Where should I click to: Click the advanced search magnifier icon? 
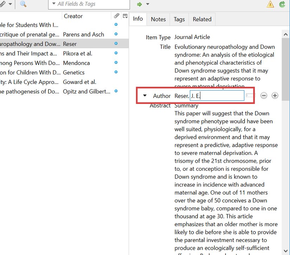click(23, 4)
